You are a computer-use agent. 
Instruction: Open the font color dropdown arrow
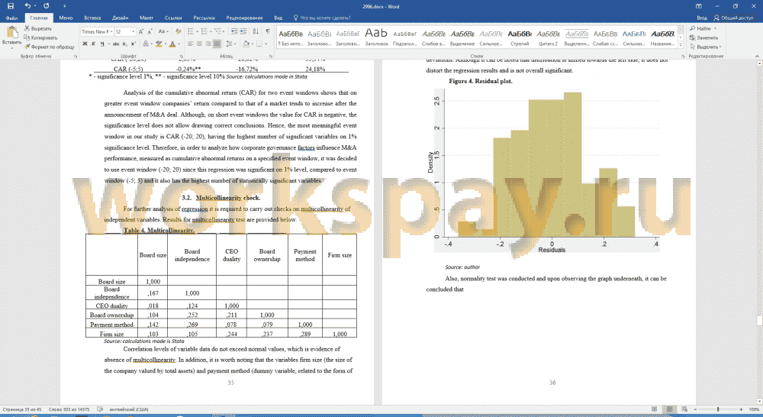pos(179,44)
